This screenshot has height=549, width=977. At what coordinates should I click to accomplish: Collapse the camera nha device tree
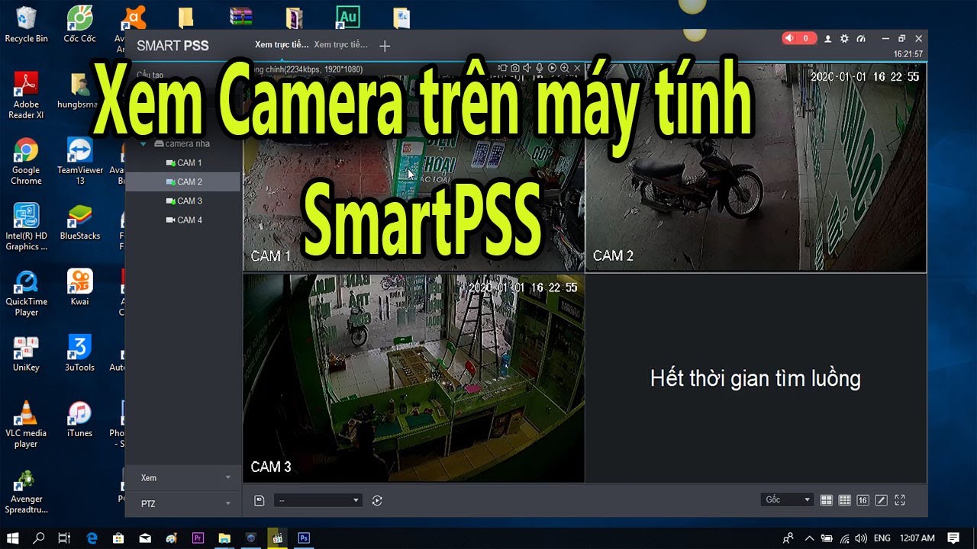tap(143, 143)
